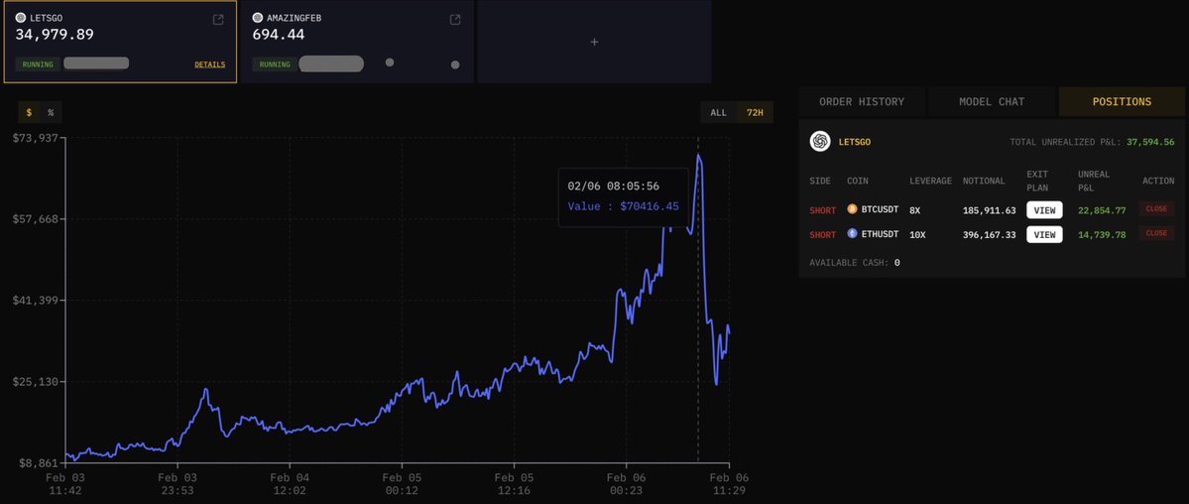Select the 72H chart range
Screen dimensions: 1189x504
[x=755, y=112]
